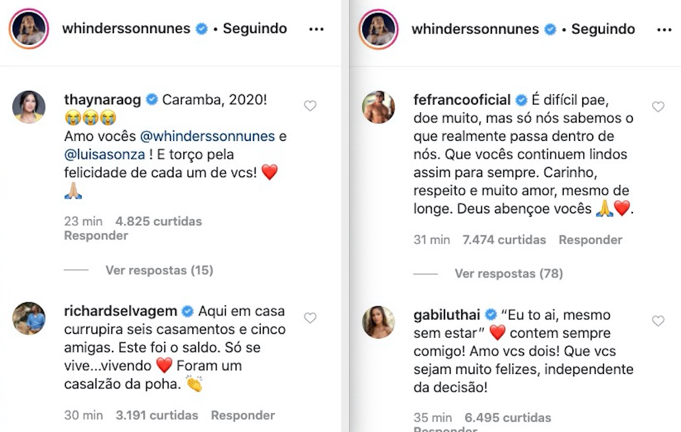Click 'Seguindo' in the right header
The image size is (681, 432).
point(603,30)
